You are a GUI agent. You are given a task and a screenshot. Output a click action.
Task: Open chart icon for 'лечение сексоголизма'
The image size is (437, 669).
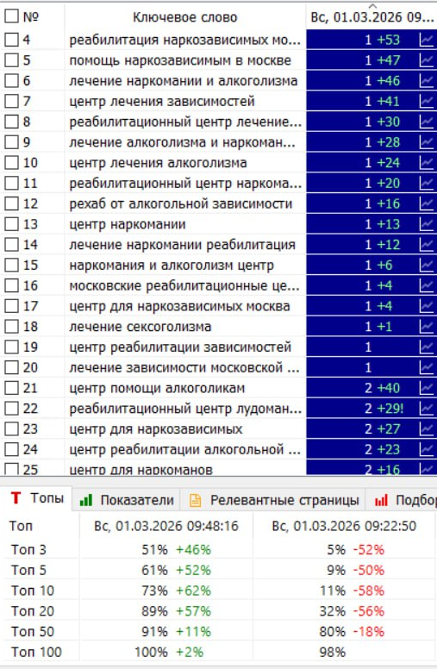(x=427, y=327)
